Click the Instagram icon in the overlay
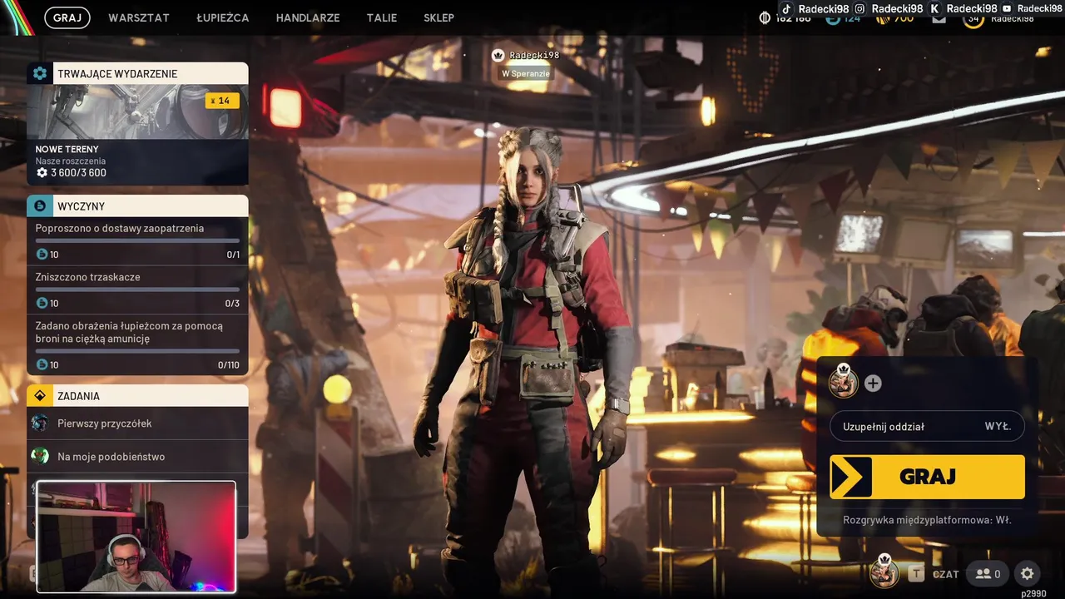This screenshot has height=599, width=1065. 860,8
